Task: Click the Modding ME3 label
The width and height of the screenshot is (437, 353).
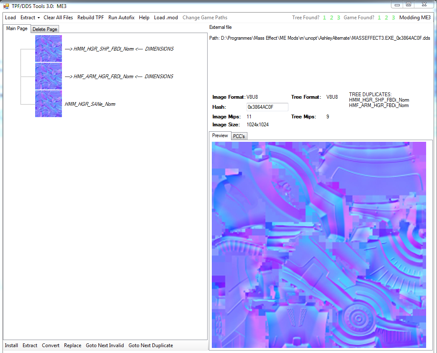Action: click(415, 18)
